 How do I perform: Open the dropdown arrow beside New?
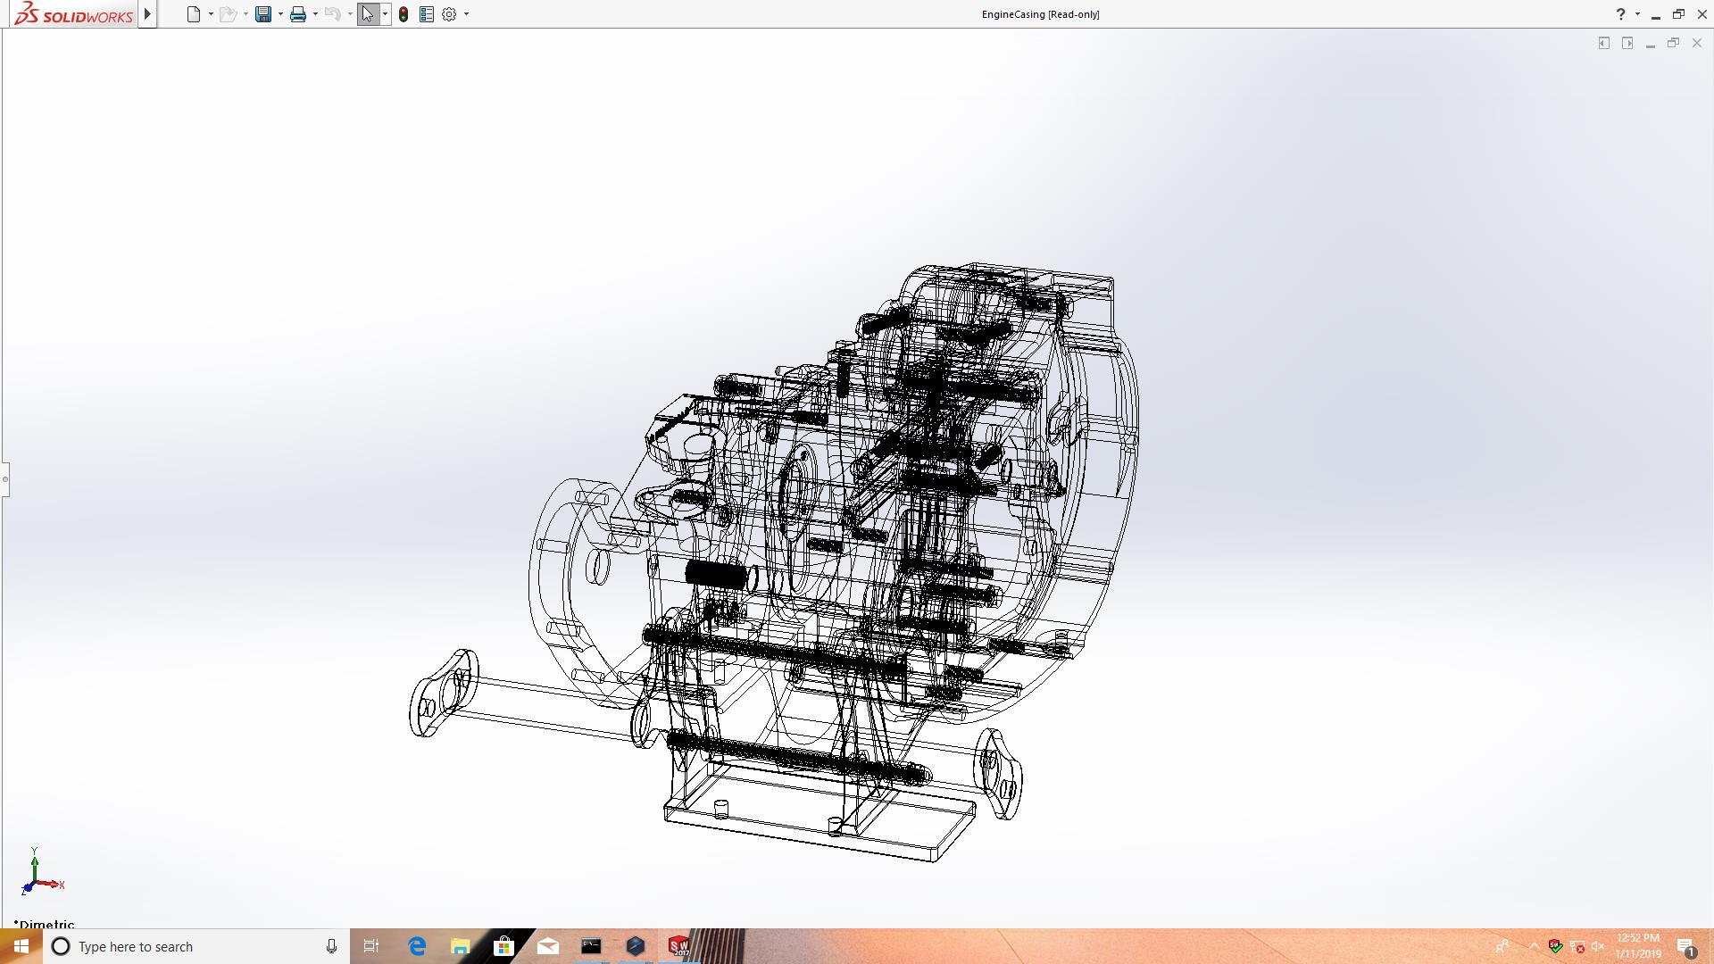pos(211,14)
